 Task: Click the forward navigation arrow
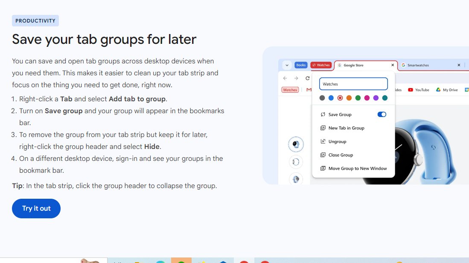click(x=296, y=78)
